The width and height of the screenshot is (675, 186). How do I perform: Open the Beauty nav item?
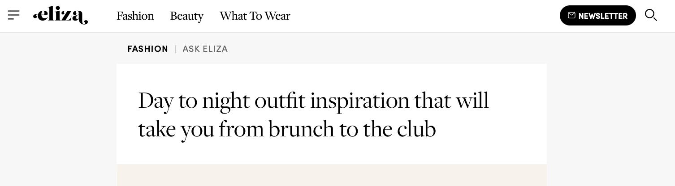[x=186, y=16]
